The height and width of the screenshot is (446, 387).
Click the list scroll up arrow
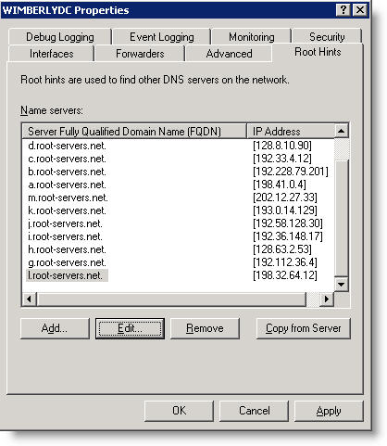342,131
